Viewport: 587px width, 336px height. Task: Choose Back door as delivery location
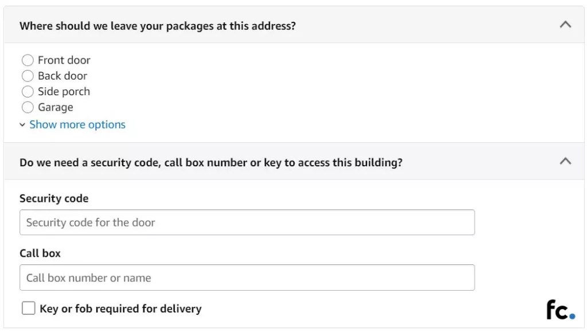point(27,75)
